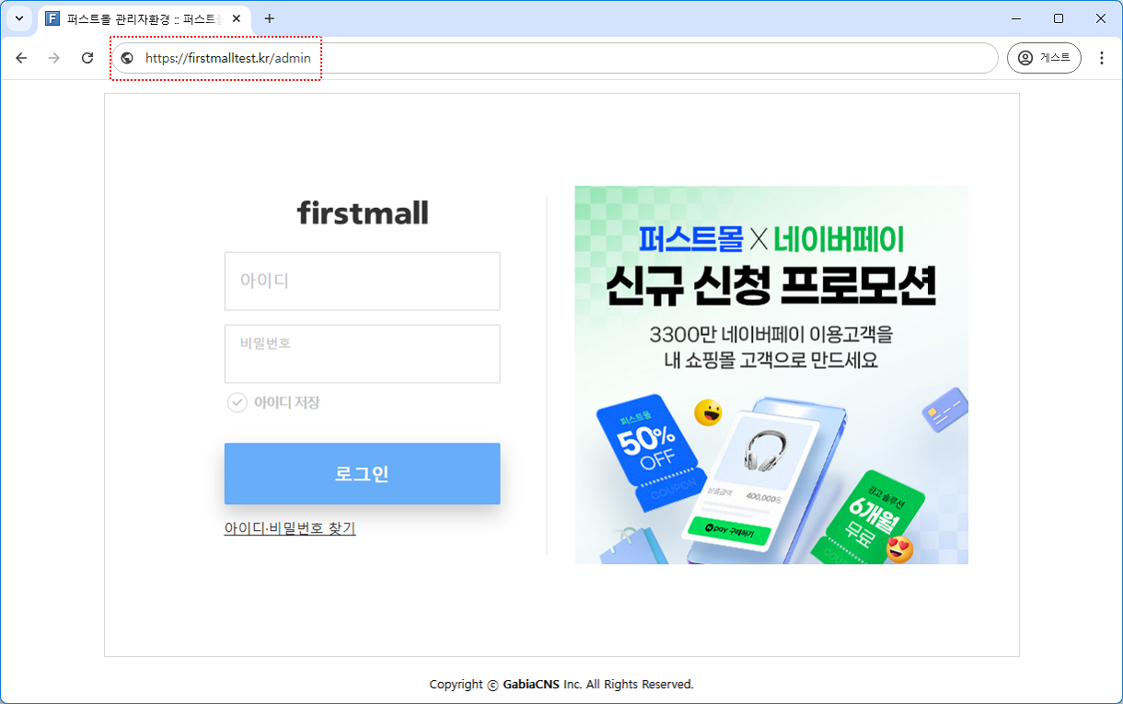Click the browser forward arrow

point(54,58)
